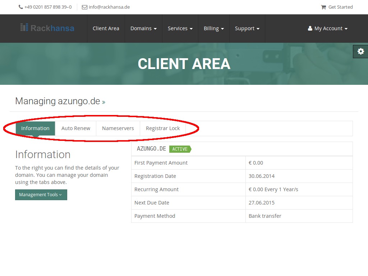The height and width of the screenshot is (276, 368).
Task: Open the Billing dropdown
Action: [x=213, y=28]
